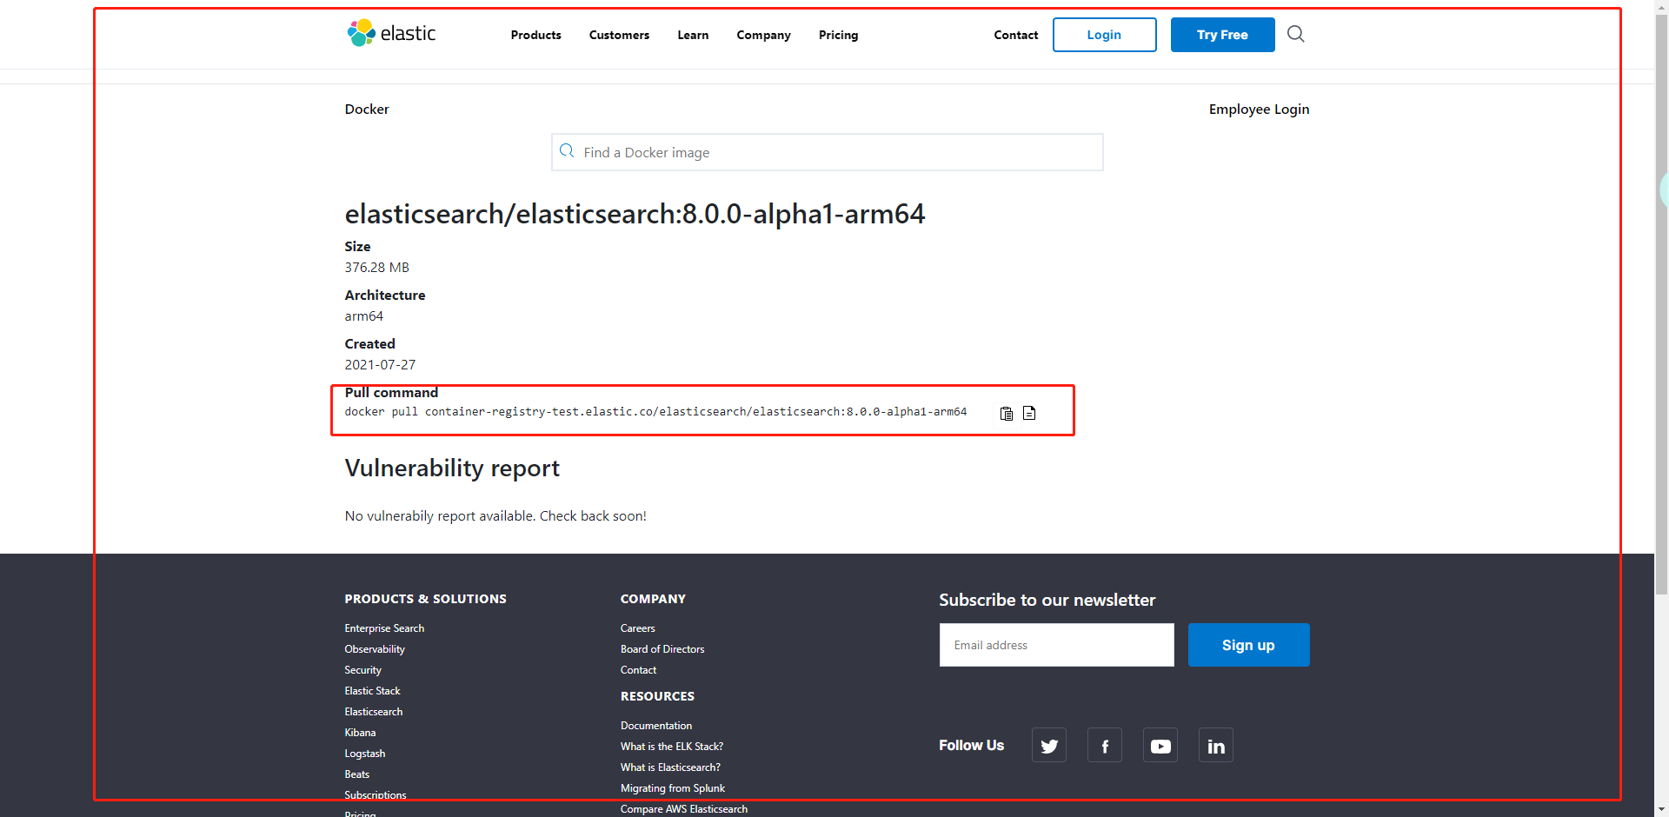Open the Elasticsearch footer link
1669x817 pixels.
(374, 712)
